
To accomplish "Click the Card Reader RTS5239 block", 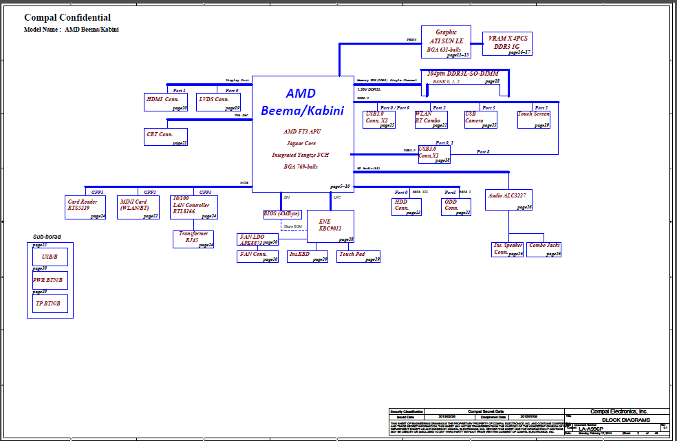I will (85, 207).
